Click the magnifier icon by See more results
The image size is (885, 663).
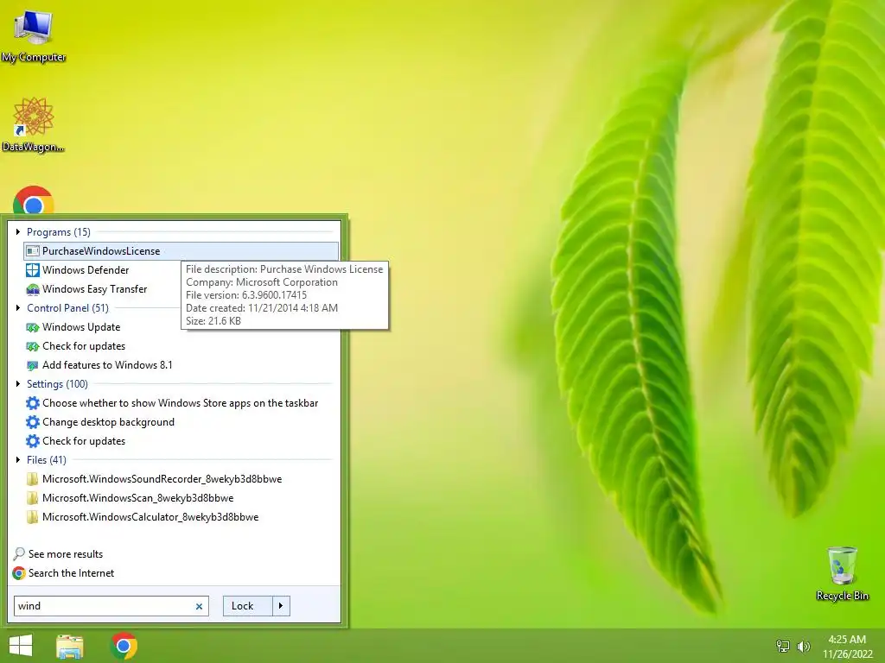click(19, 553)
